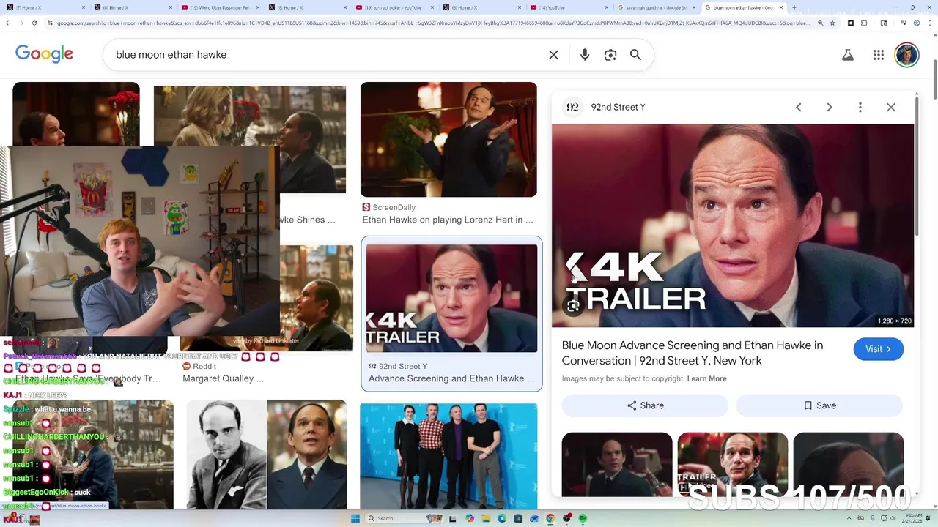Open Chrome three-dot menu
Image resolution: width=938 pixels, height=527 pixels.
(930, 23)
